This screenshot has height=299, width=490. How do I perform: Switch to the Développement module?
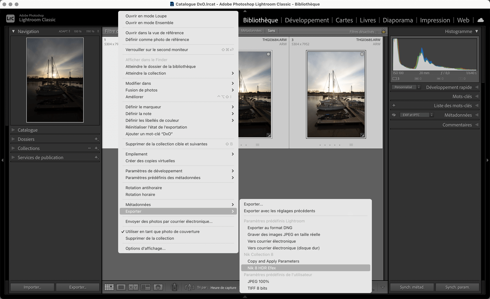click(x=307, y=20)
